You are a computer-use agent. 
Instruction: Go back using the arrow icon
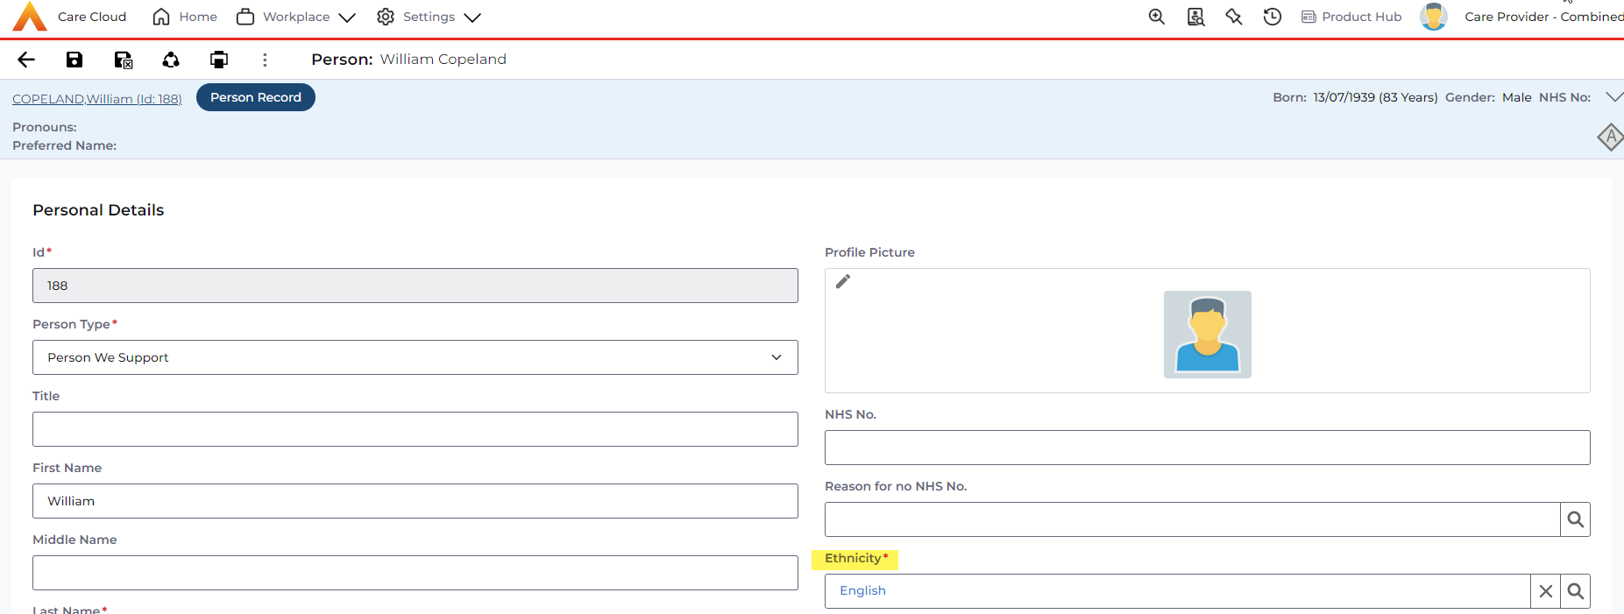pyautogui.click(x=26, y=60)
